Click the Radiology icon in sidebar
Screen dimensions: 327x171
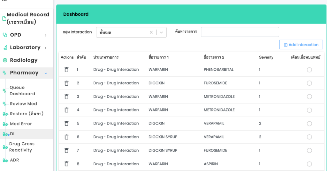(x=5, y=60)
